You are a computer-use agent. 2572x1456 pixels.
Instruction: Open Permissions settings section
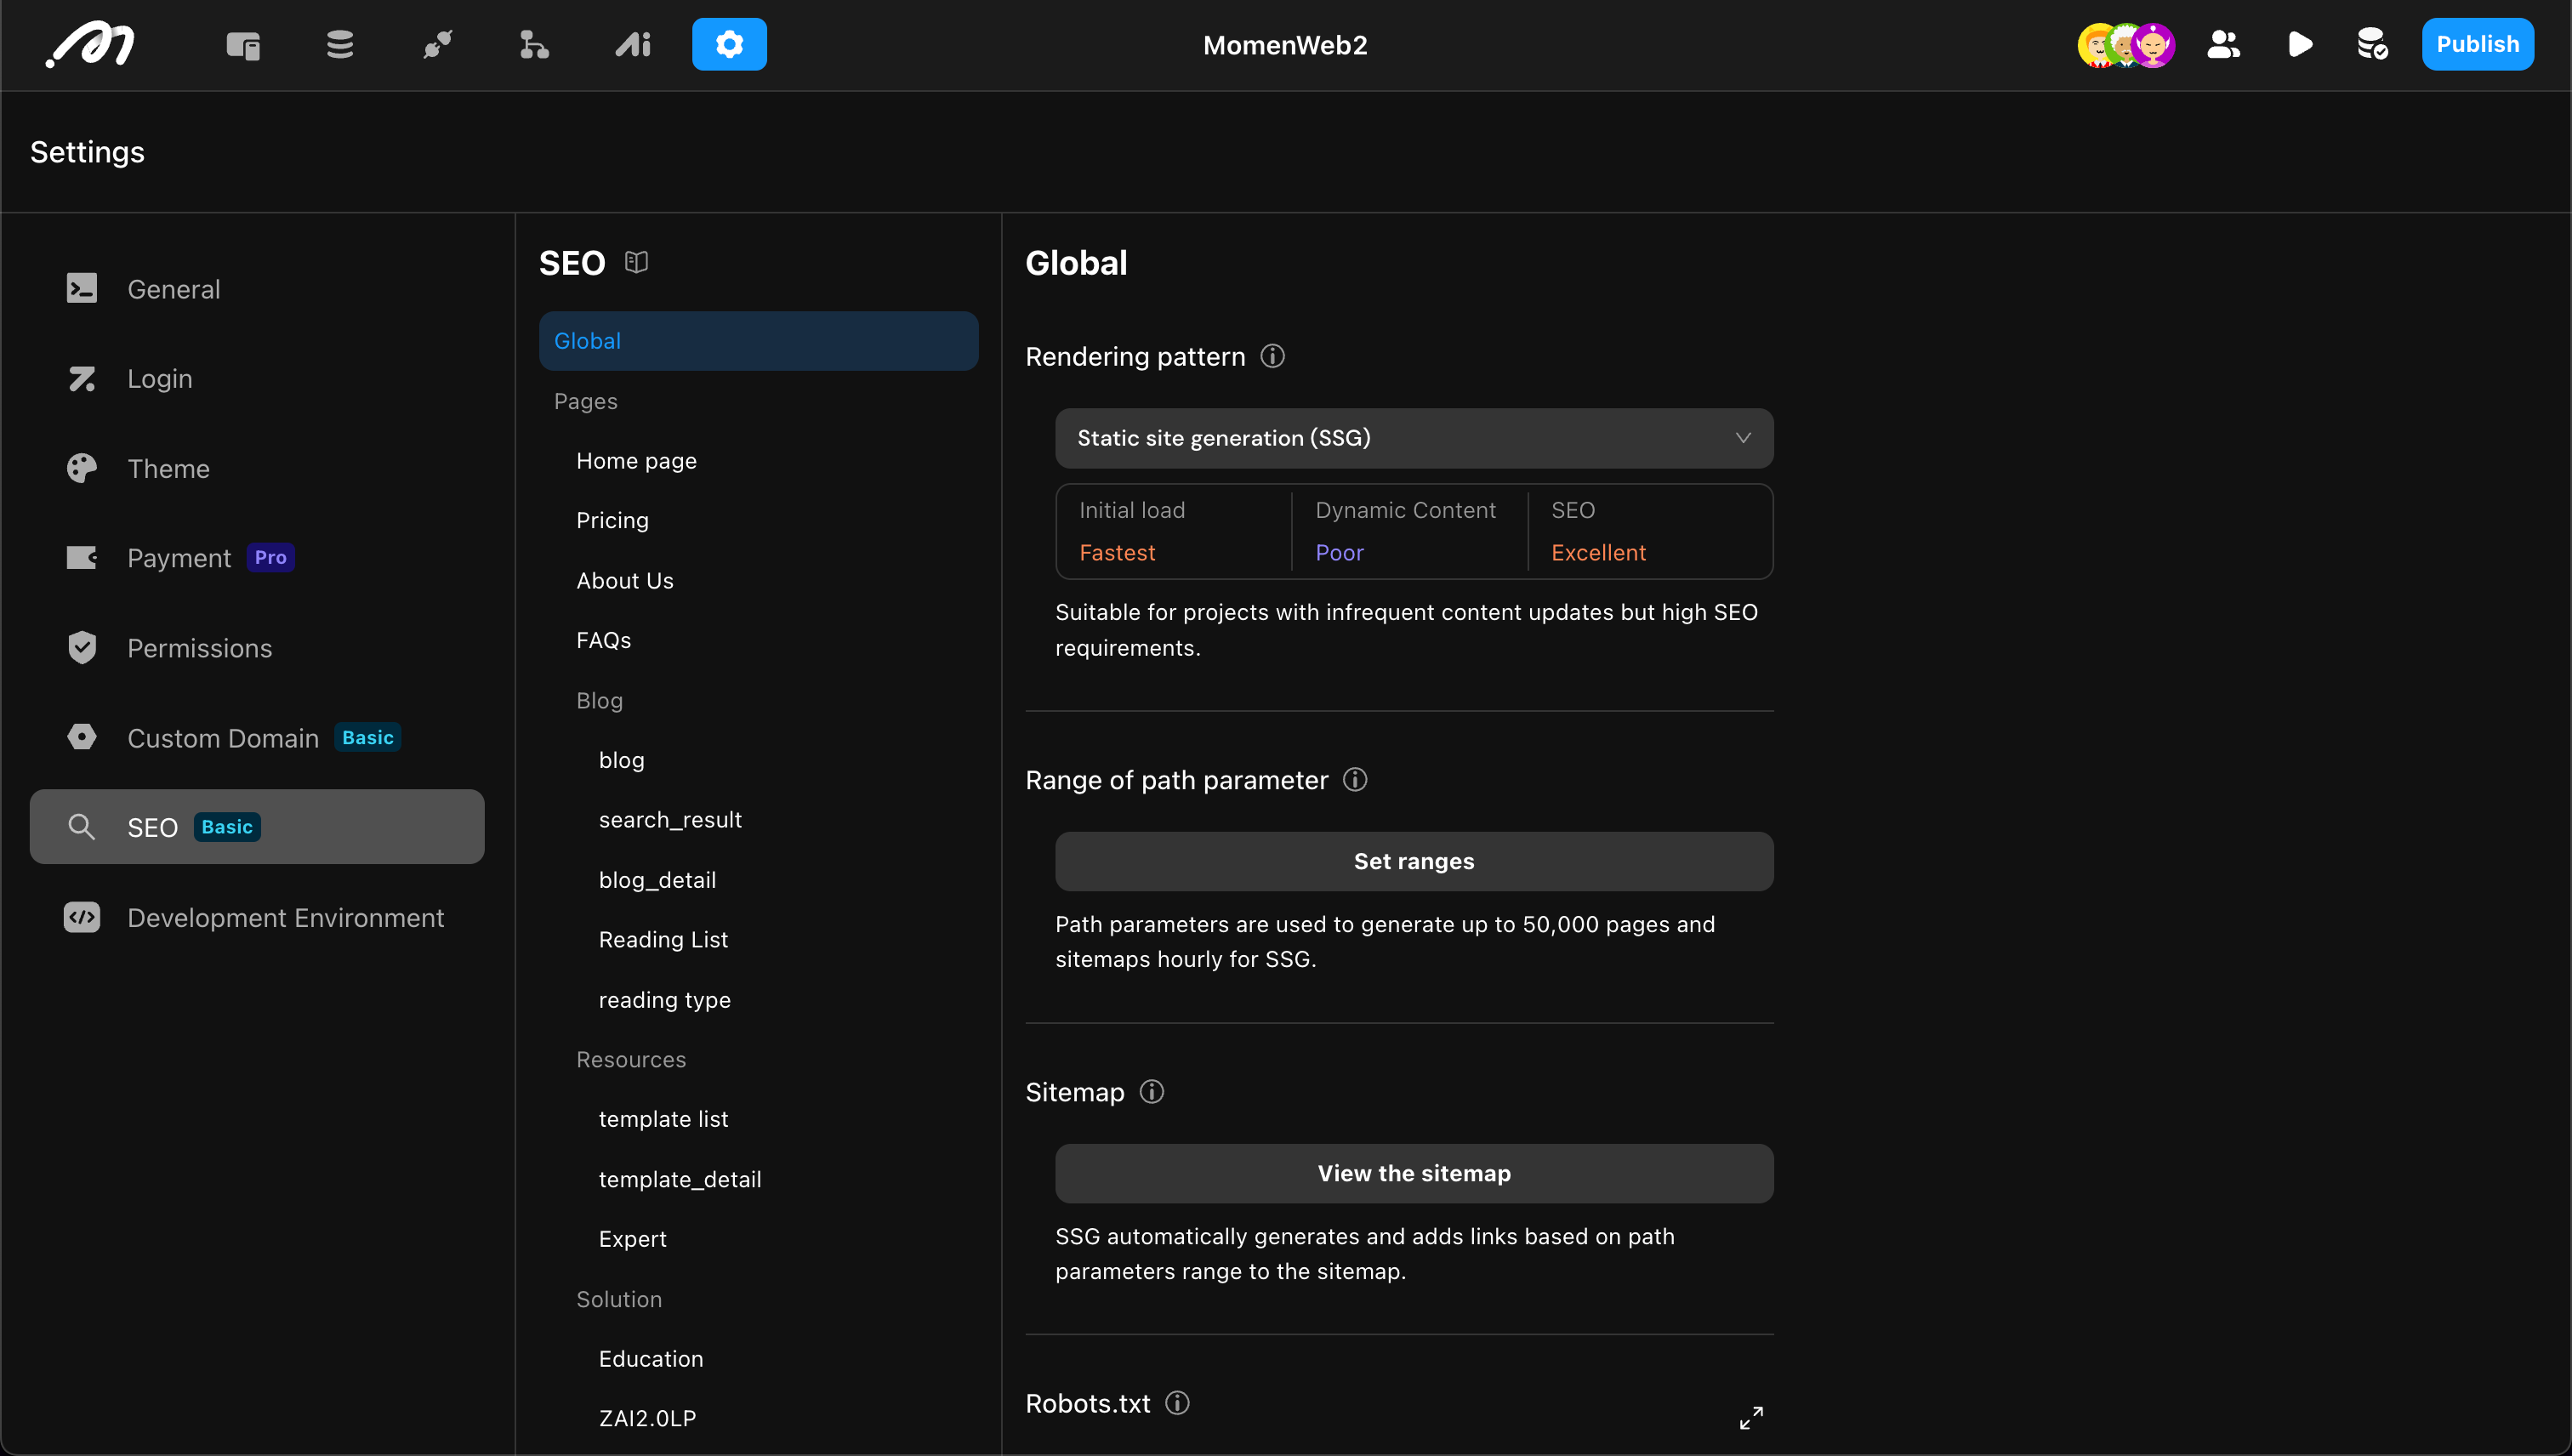pos(257,648)
